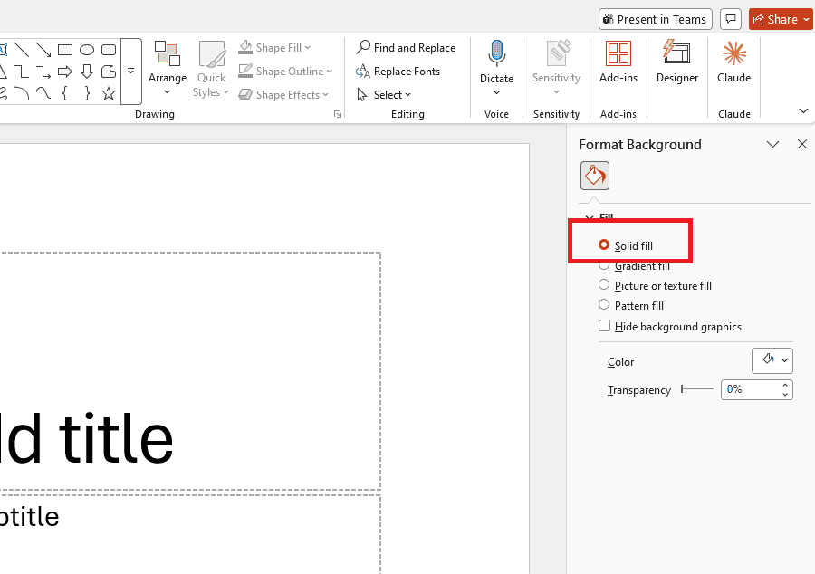Open Find and Replace
Viewport: 815px width, 574px height.
pyautogui.click(x=406, y=48)
